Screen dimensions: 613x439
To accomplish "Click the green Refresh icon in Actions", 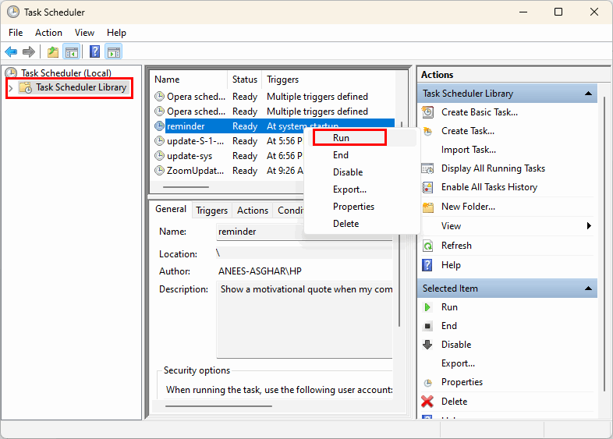I will (427, 246).
